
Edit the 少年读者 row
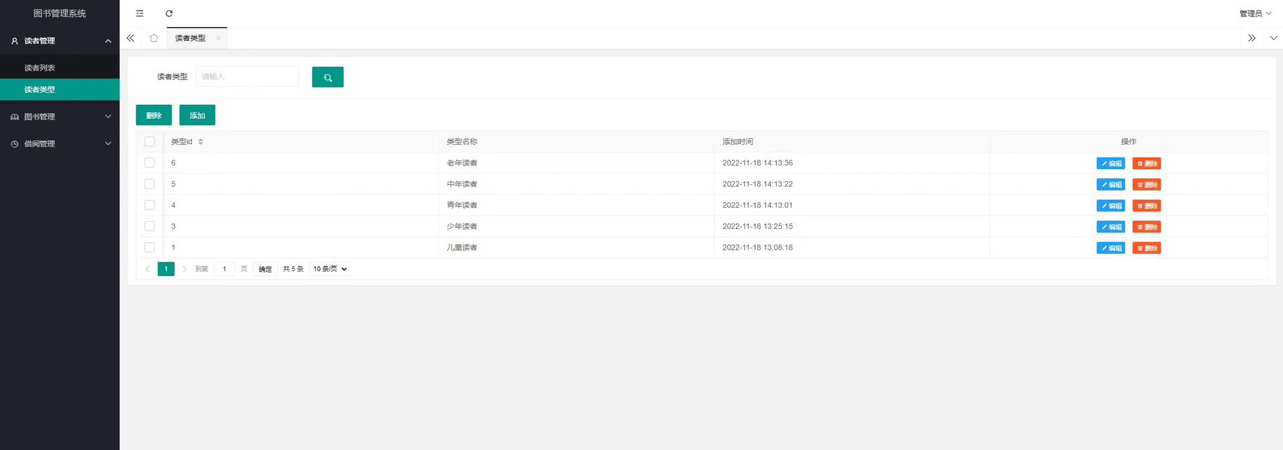click(1111, 227)
